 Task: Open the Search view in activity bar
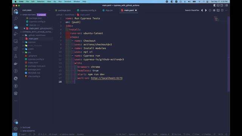16,19
